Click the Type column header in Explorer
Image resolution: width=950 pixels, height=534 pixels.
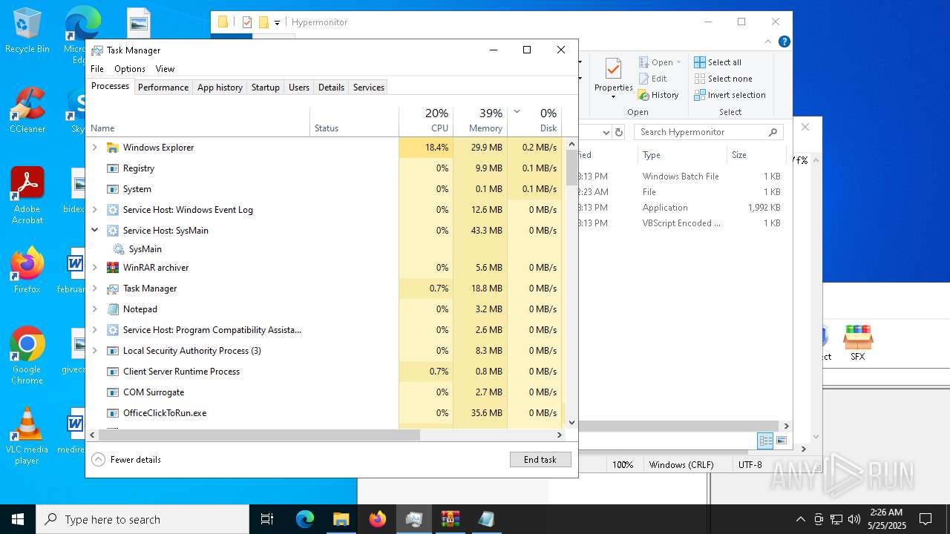tap(682, 155)
